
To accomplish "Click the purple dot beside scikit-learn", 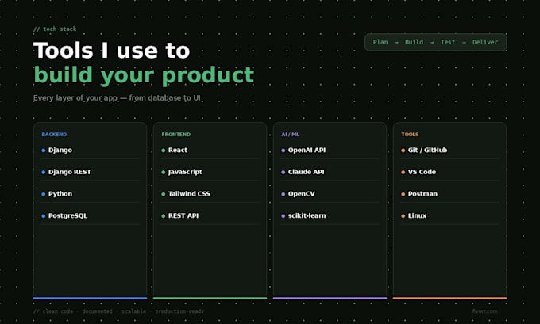I will coord(283,216).
